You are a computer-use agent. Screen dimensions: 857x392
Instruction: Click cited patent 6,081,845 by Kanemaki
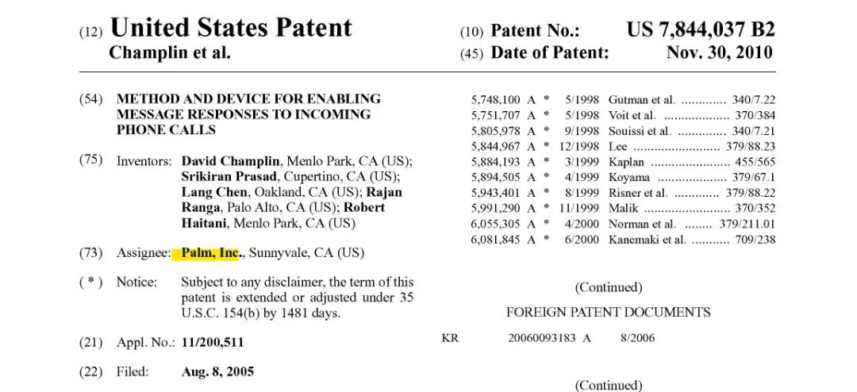click(495, 240)
